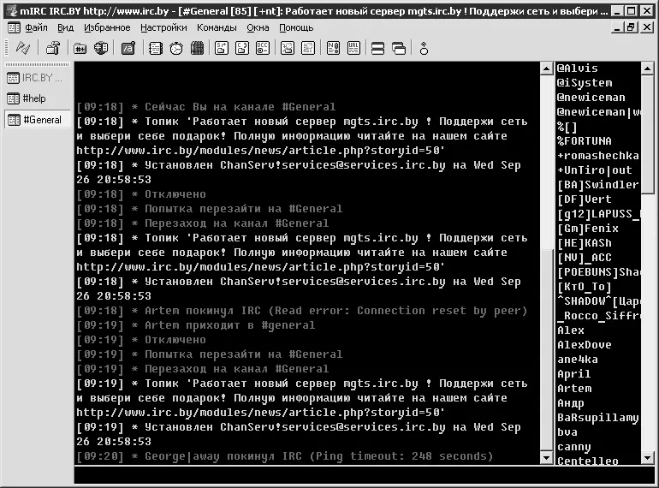The image size is (659, 488).
Task: Open the Notify list icon
Action: (333, 48)
